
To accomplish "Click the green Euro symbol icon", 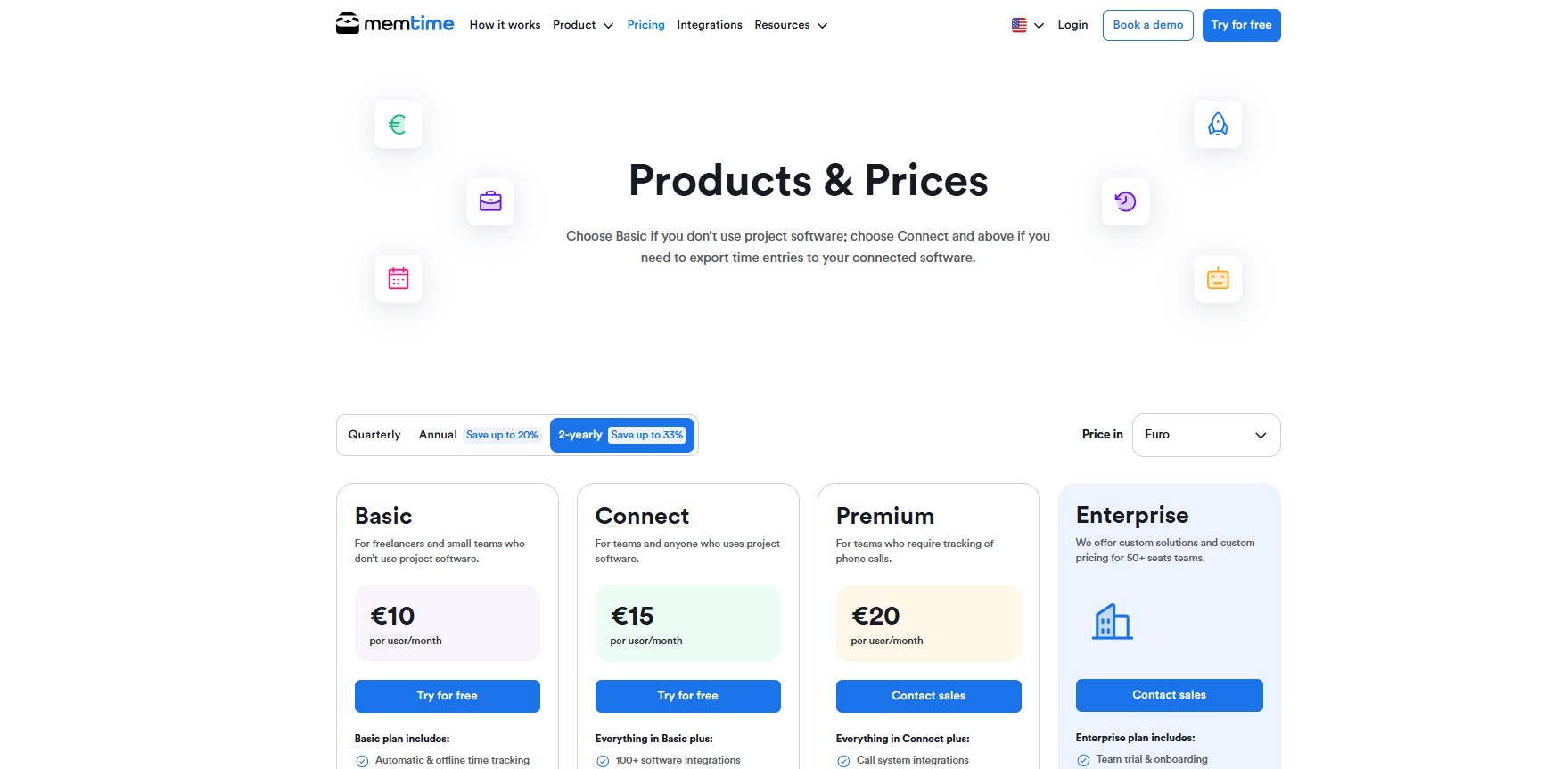I will [x=398, y=125].
